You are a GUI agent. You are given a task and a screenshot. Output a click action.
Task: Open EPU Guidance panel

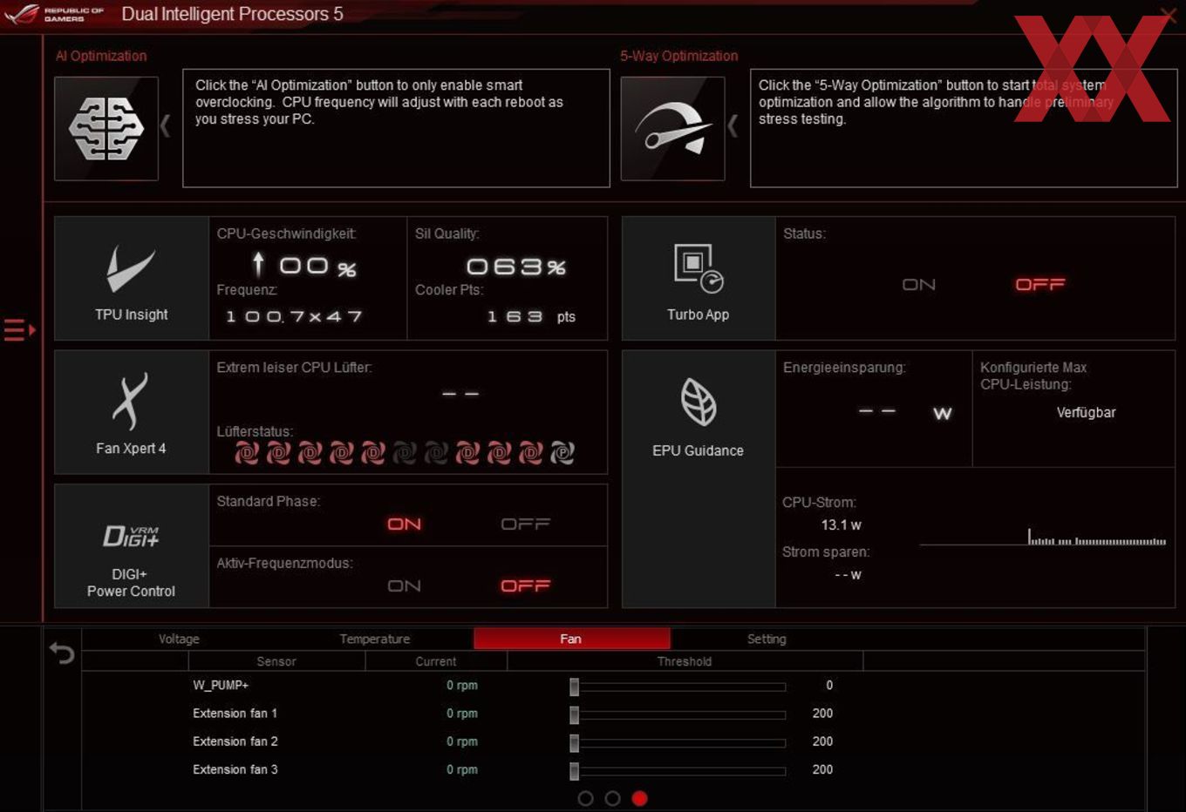pyautogui.click(x=699, y=479)
